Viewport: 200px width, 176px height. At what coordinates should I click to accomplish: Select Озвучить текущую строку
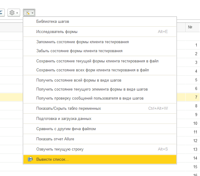[100, 149]
